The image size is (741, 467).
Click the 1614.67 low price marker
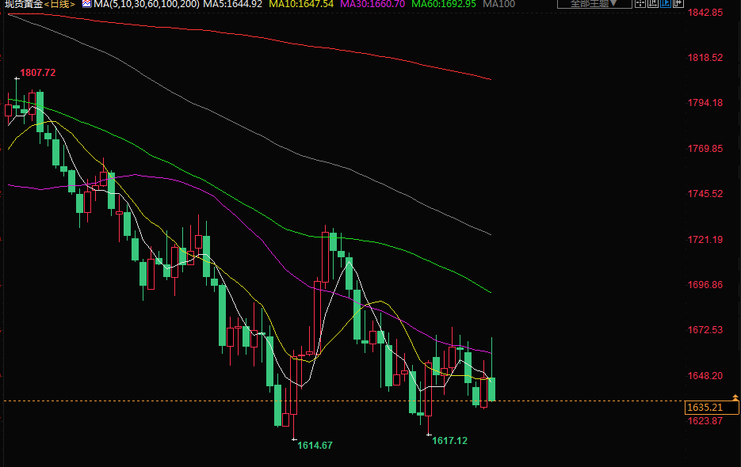point(315,446)
